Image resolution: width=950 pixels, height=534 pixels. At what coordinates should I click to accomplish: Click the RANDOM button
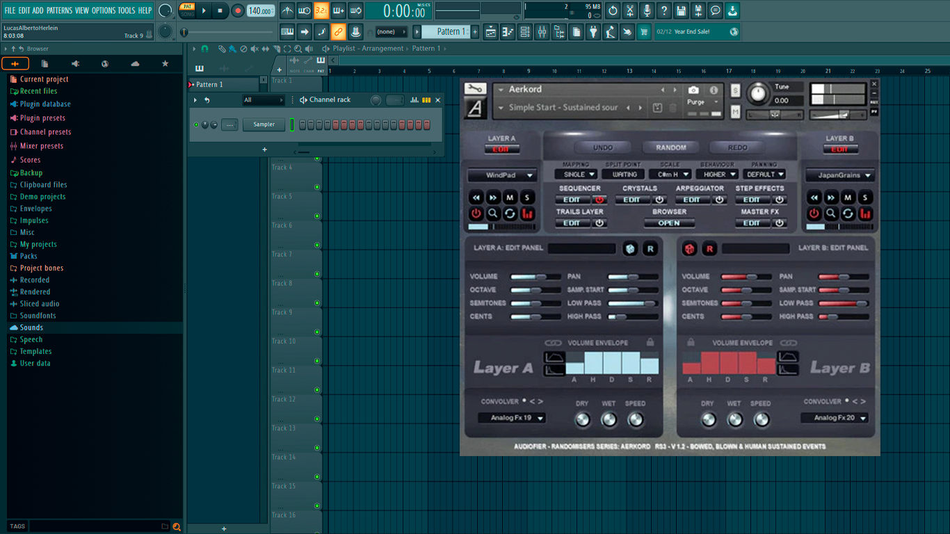[670, 147]
